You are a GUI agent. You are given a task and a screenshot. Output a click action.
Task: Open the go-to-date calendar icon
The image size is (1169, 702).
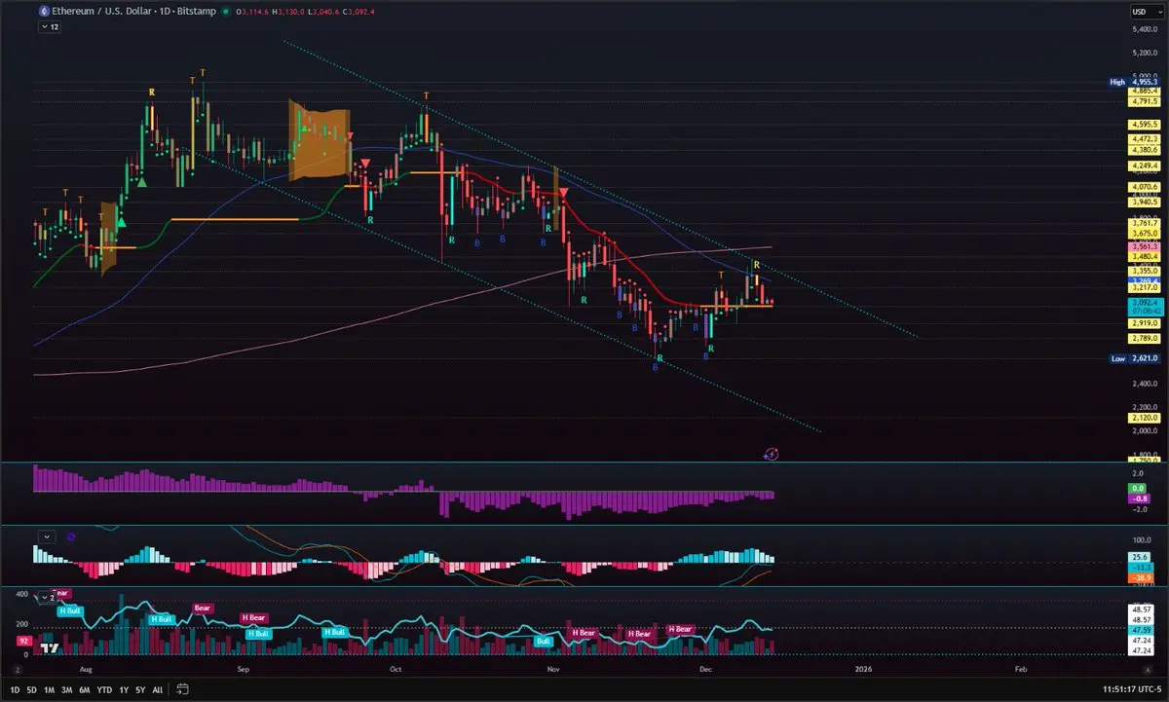click(182, 689)
